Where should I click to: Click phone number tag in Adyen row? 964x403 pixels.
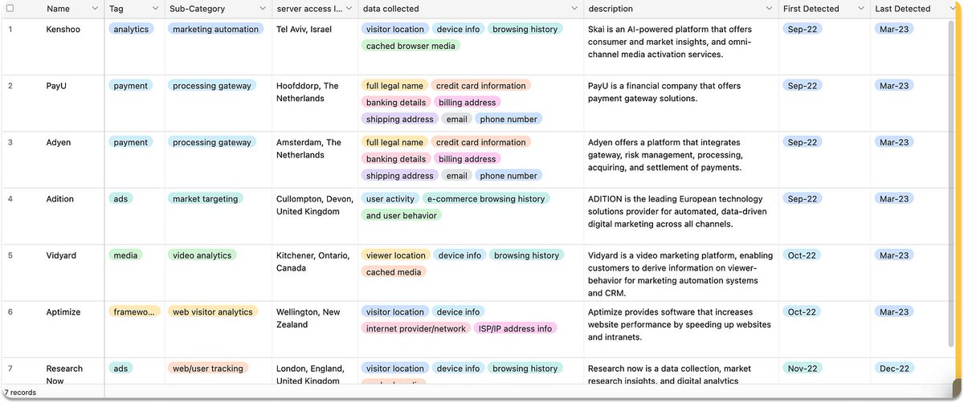coord(509,176)
